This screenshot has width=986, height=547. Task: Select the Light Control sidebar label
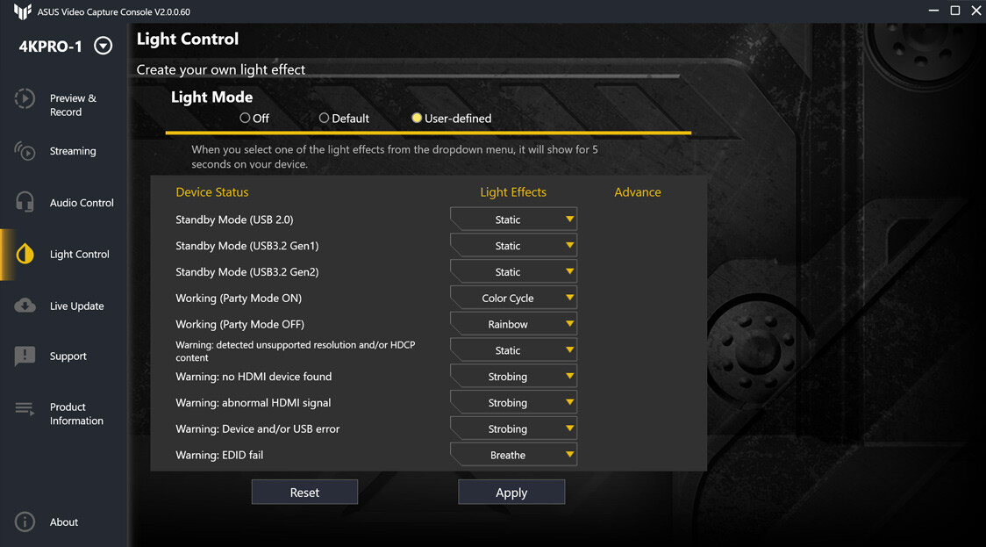79,255
